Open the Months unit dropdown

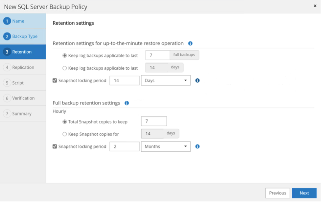tap(166, 146)
